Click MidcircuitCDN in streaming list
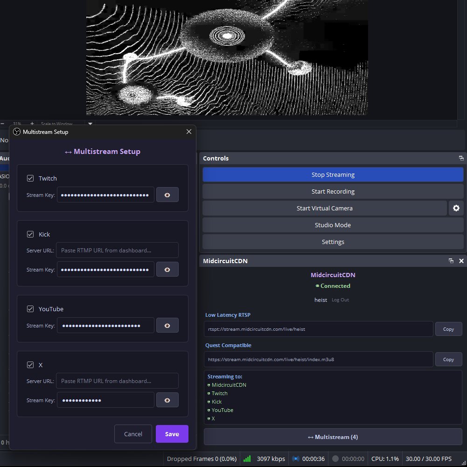467x467 pixels. (229, 385)
